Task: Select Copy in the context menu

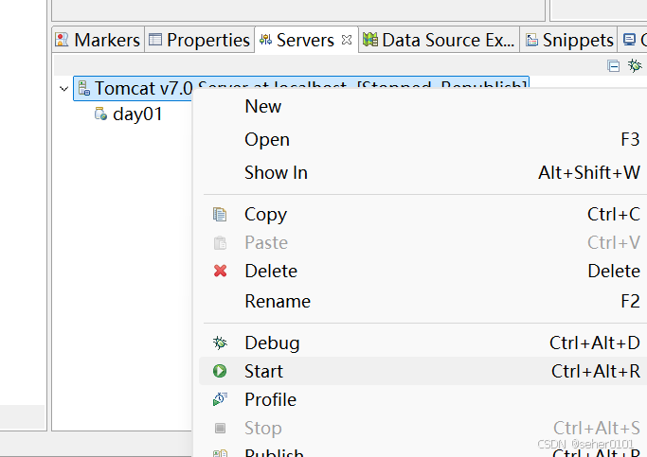Action: pos(422,214)
